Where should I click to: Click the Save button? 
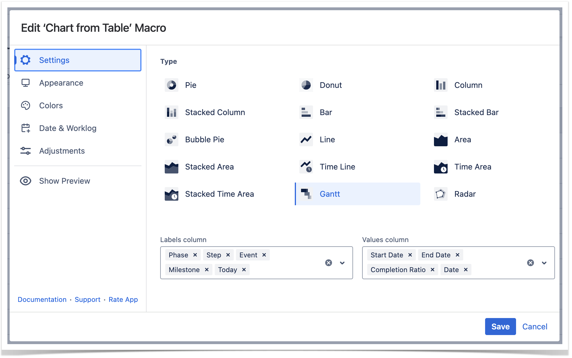click(x=500, y=327)
